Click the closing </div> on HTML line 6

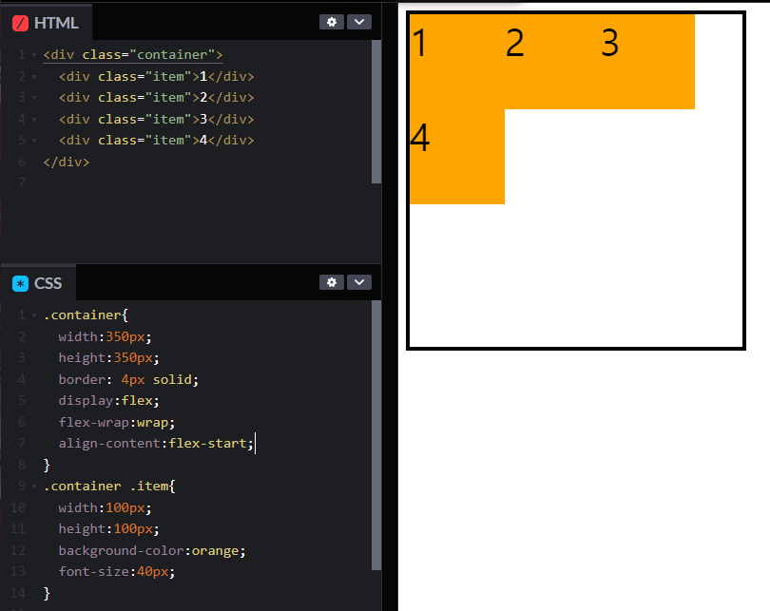pyautogui.click(x=67, y=162)
